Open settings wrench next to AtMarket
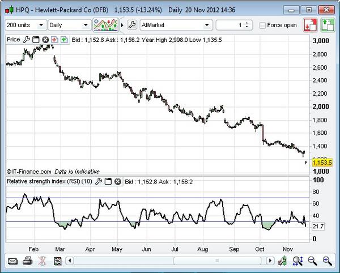Viewport: 340px width, 273px height. click(x=131, y=25)
